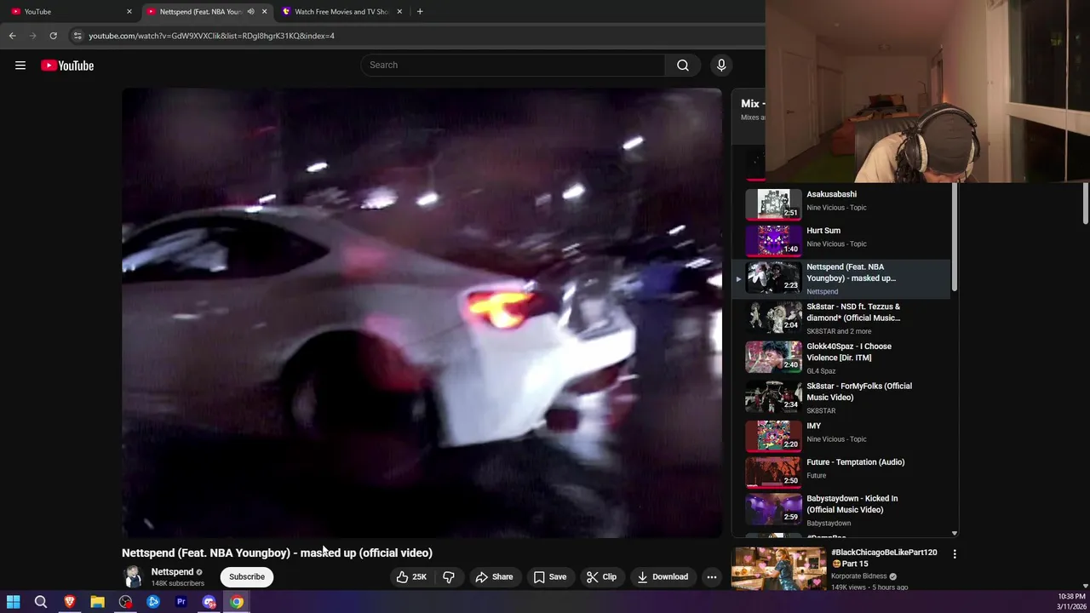Click the Clip button
Screen dimensions: 1090x613
[601, 576]
